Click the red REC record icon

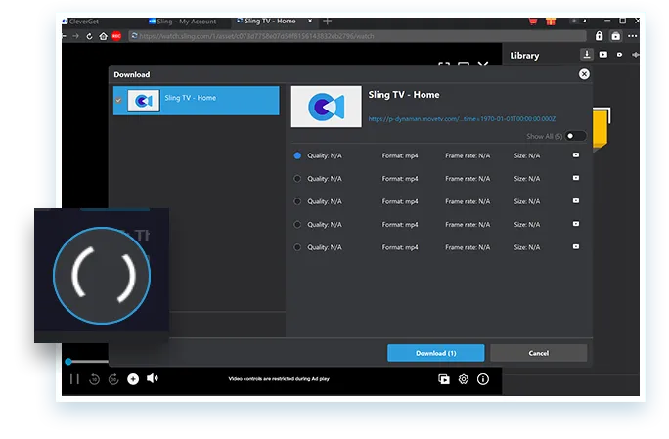click(116, 36)
